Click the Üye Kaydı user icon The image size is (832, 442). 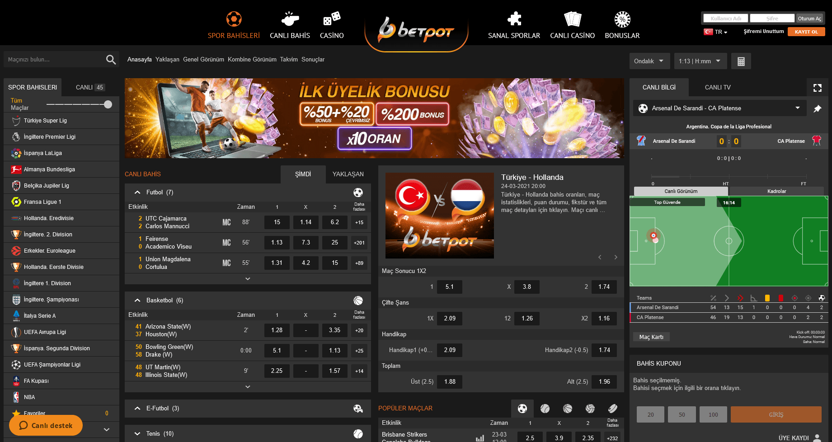(817, 437)
